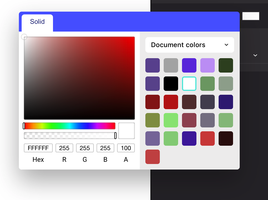Select the bright violet swatch in the top row
268x200 pixels.
pyautogui.click(x=189, y=65)
